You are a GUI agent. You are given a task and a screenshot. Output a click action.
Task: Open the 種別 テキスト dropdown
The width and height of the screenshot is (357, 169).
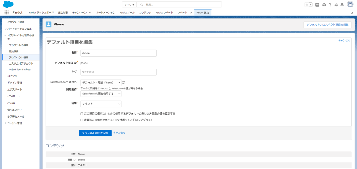pos(101,104)
